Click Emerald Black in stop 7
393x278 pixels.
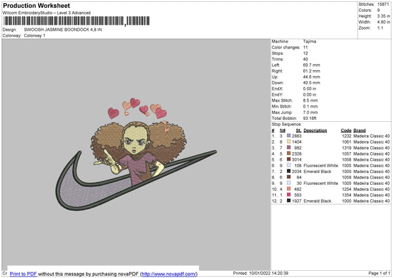(x=317, y=171)
